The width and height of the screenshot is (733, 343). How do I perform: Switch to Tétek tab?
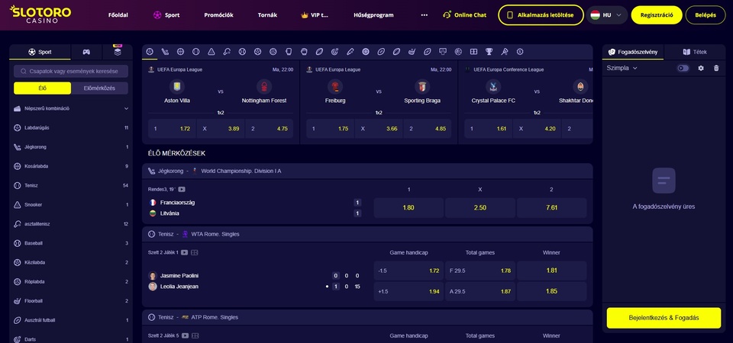(695, 52)
